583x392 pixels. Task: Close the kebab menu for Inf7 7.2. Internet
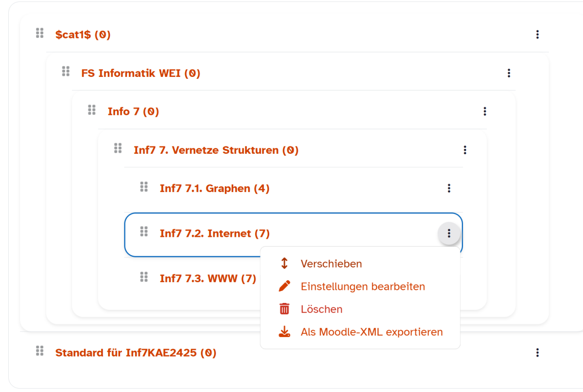pos(449,233)
